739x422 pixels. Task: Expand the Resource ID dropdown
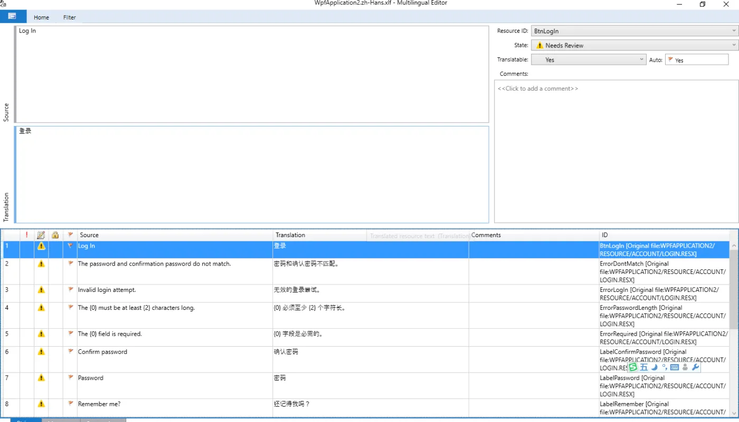point(734,31)
